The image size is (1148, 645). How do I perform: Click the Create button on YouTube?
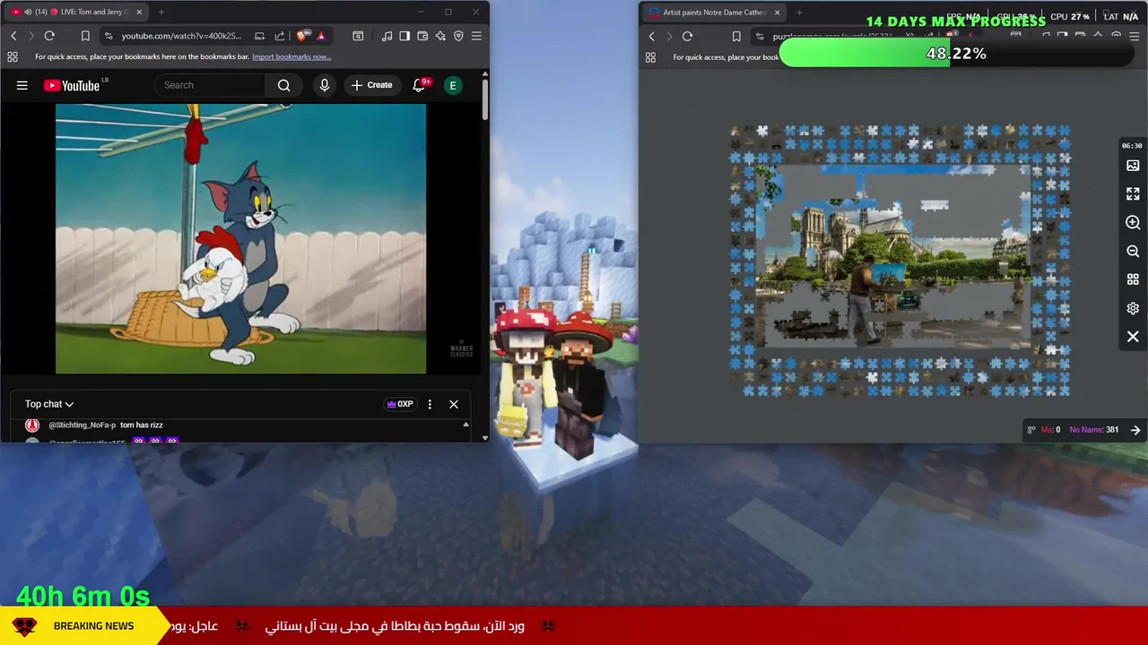click(371, 85)
